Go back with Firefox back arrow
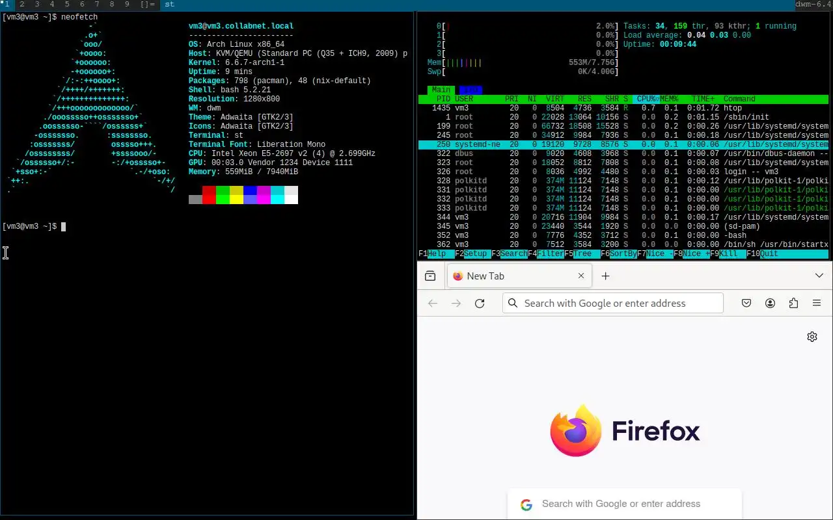833x520 pixels. pyautogui.click(x=433, y=304)
